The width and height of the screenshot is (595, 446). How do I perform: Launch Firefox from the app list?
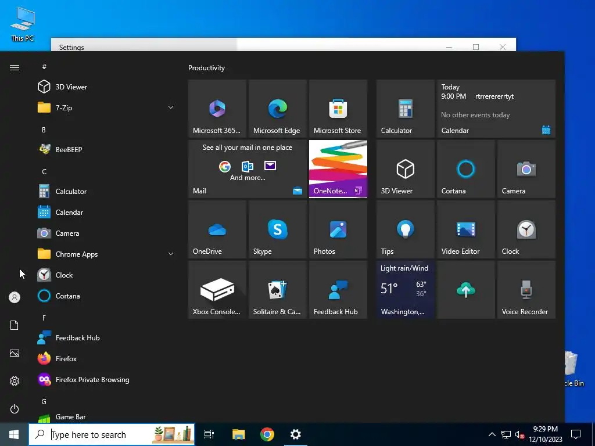106,358
